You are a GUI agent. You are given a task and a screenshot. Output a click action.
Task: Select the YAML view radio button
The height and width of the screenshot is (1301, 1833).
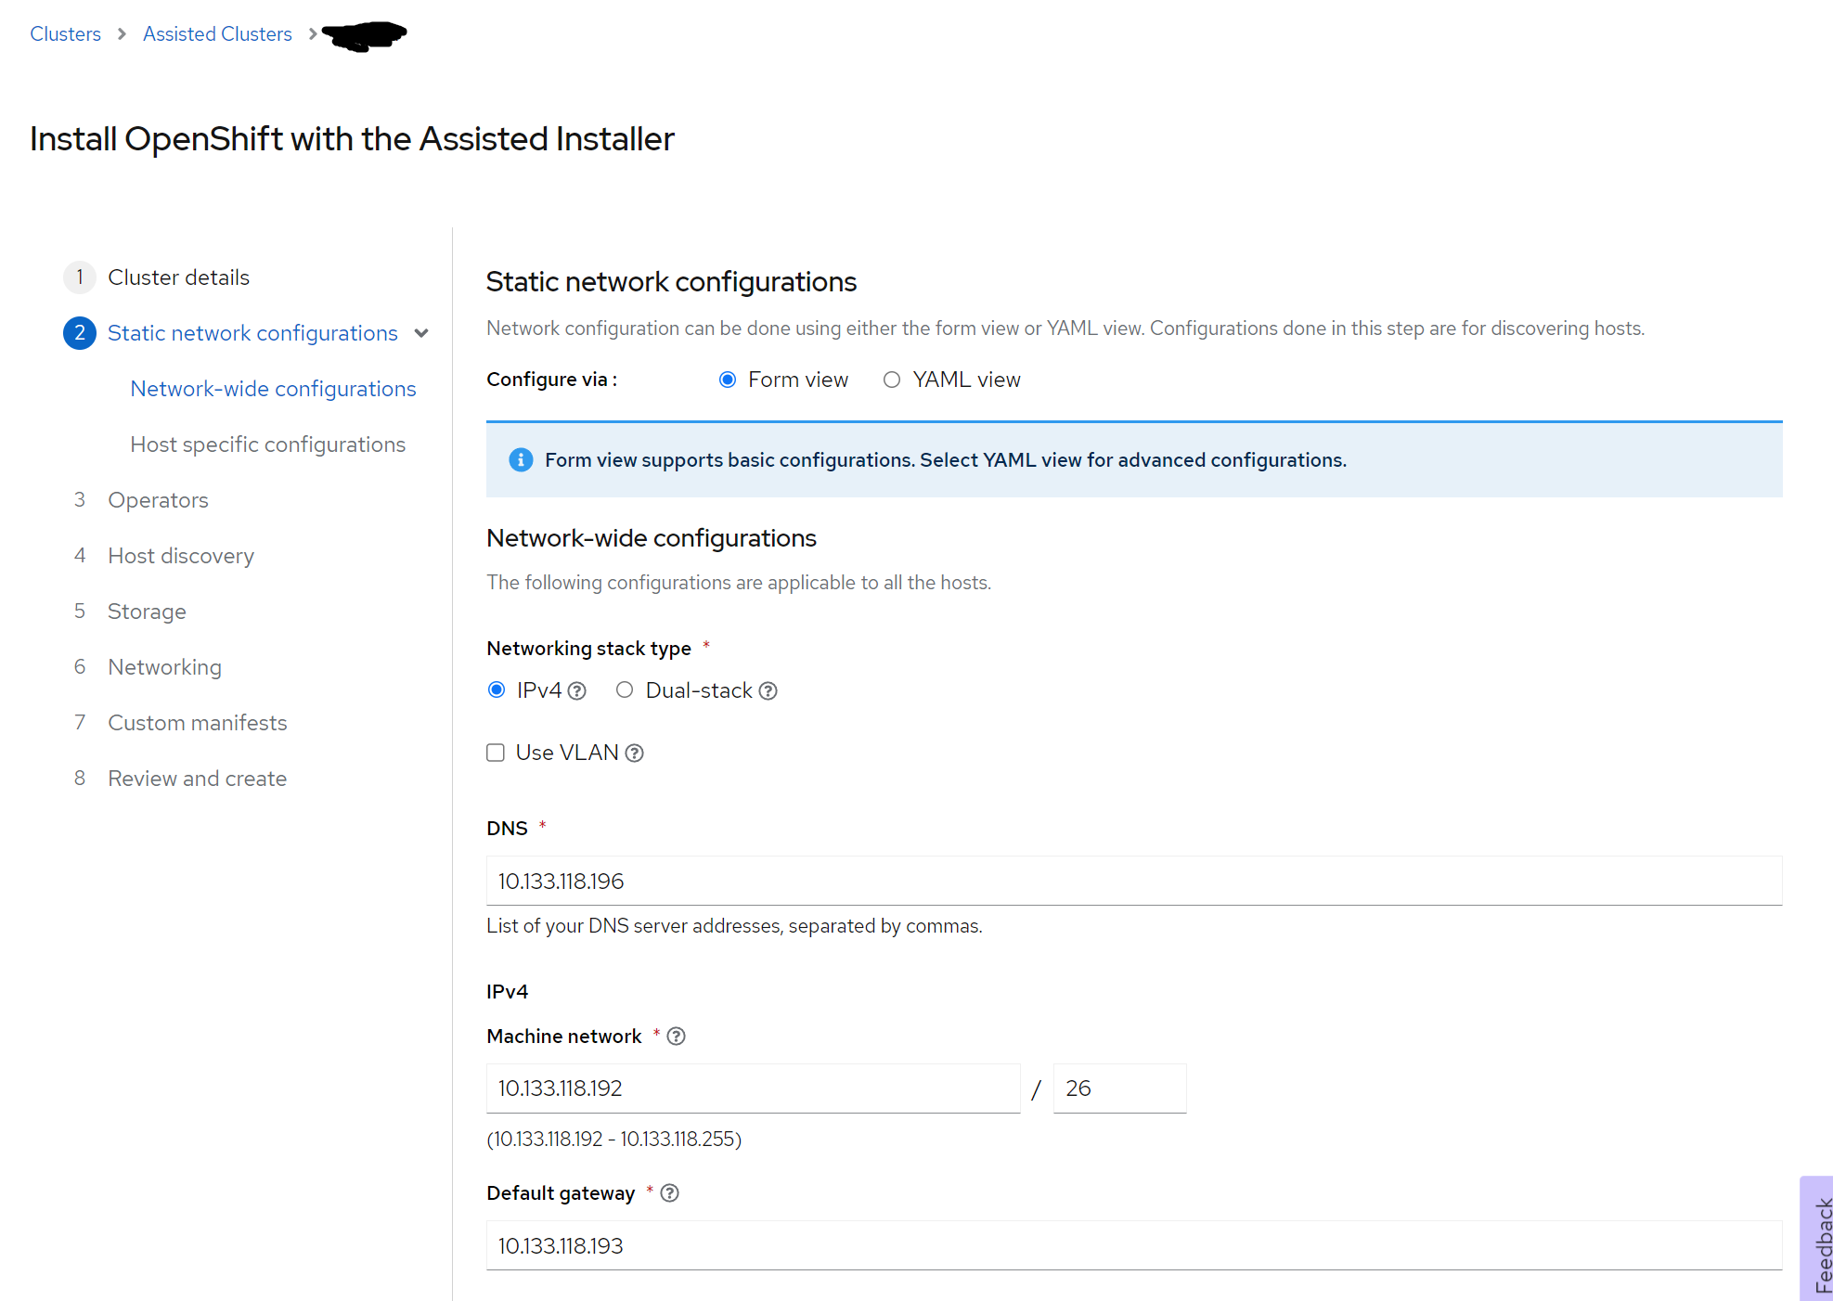click(892, 380)
